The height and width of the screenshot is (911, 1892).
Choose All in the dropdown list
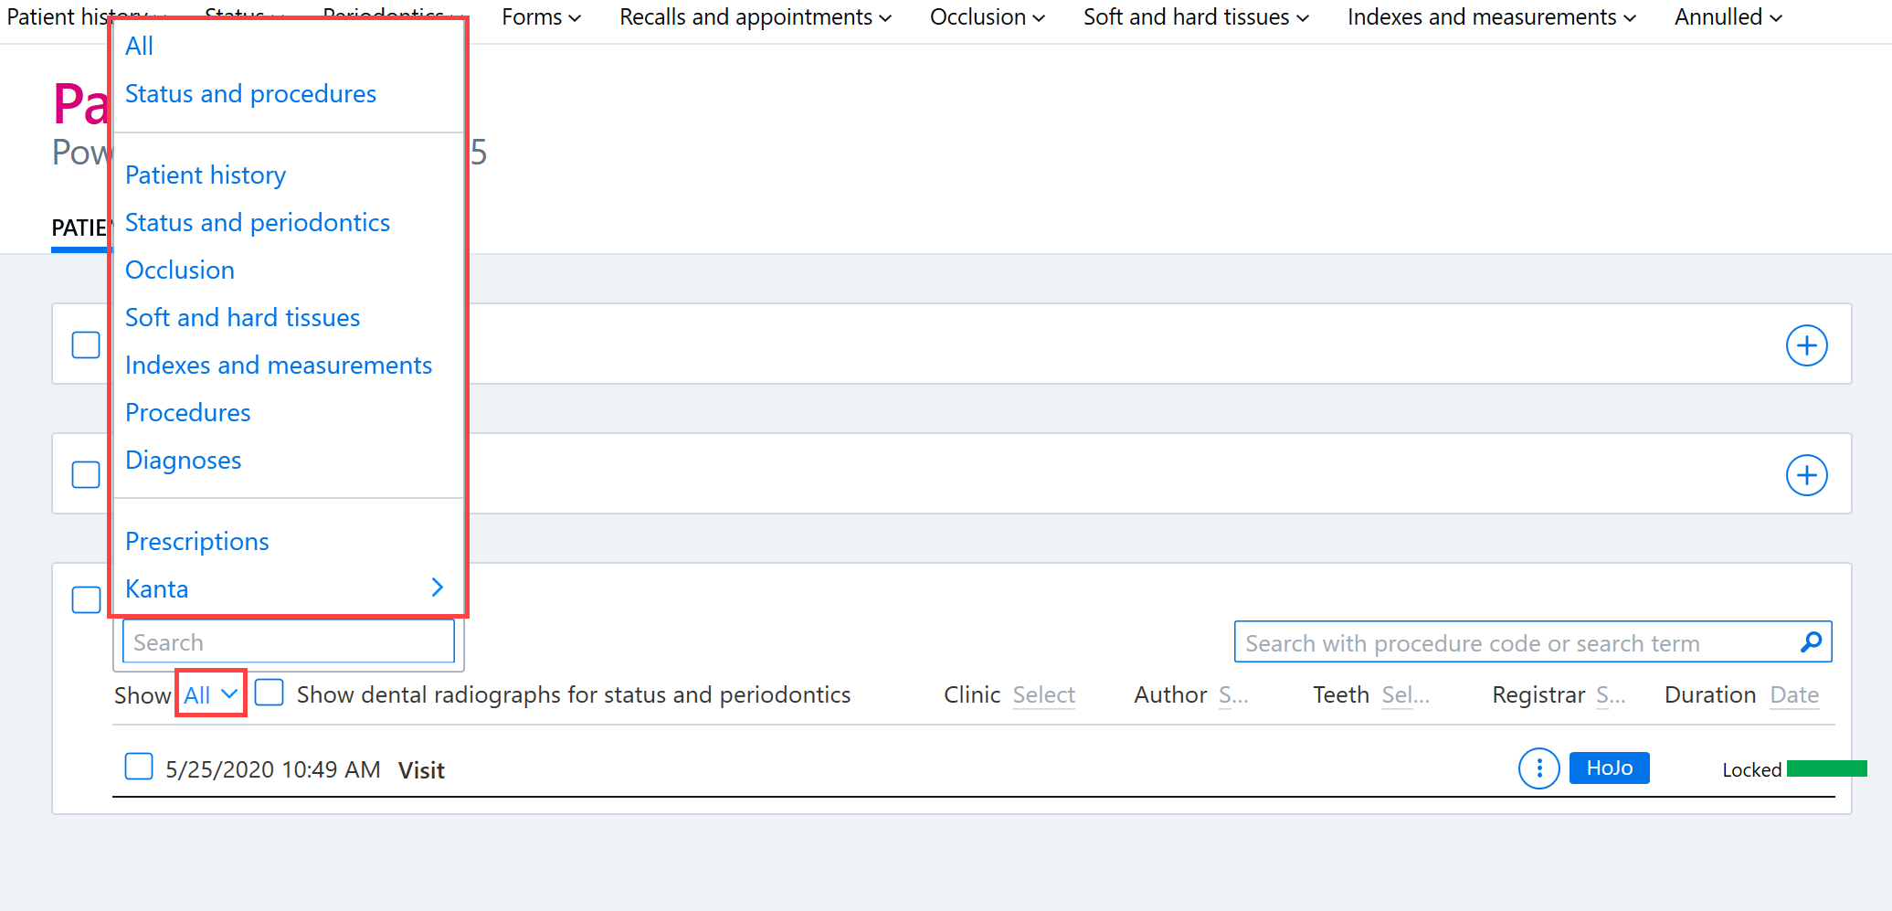tap(140, 46)
